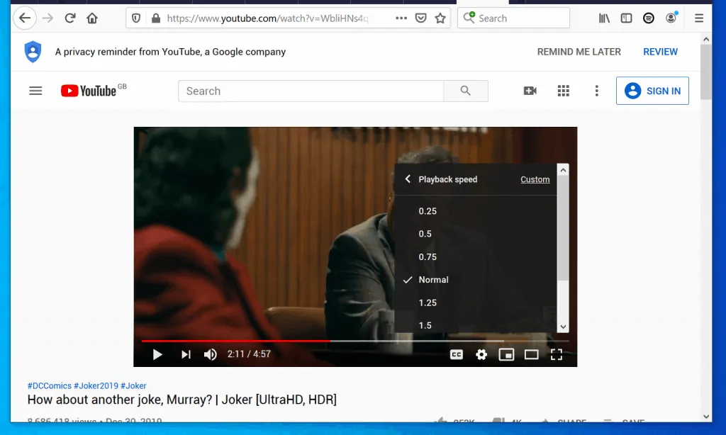
Task: Seek on the red video progress bar
Action: point(236,341)
